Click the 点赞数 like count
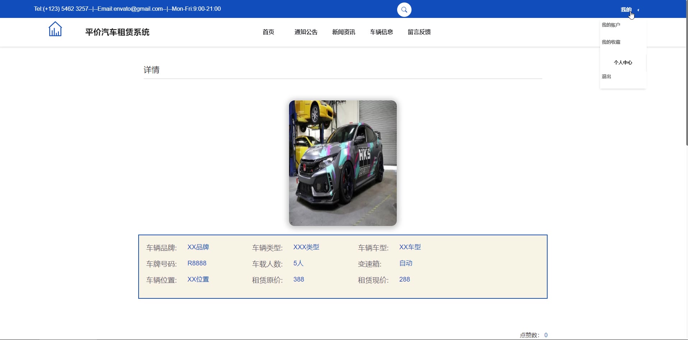 point(533,335)
